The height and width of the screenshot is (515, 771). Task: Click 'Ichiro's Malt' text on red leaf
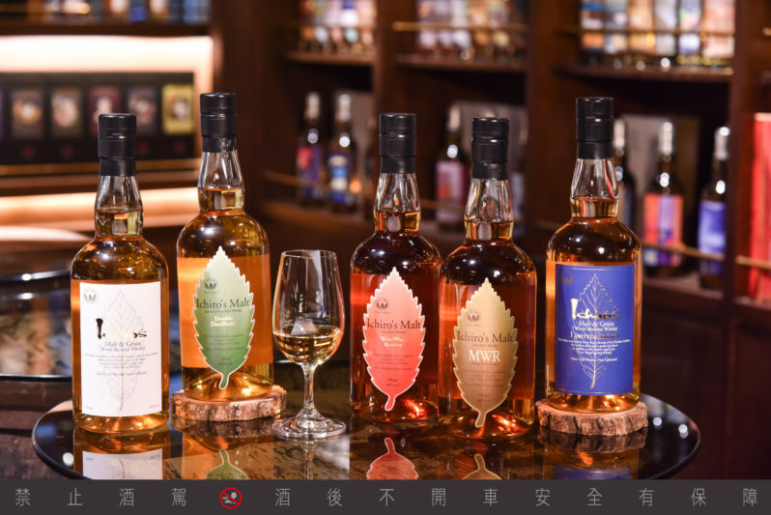click(393, 324)
